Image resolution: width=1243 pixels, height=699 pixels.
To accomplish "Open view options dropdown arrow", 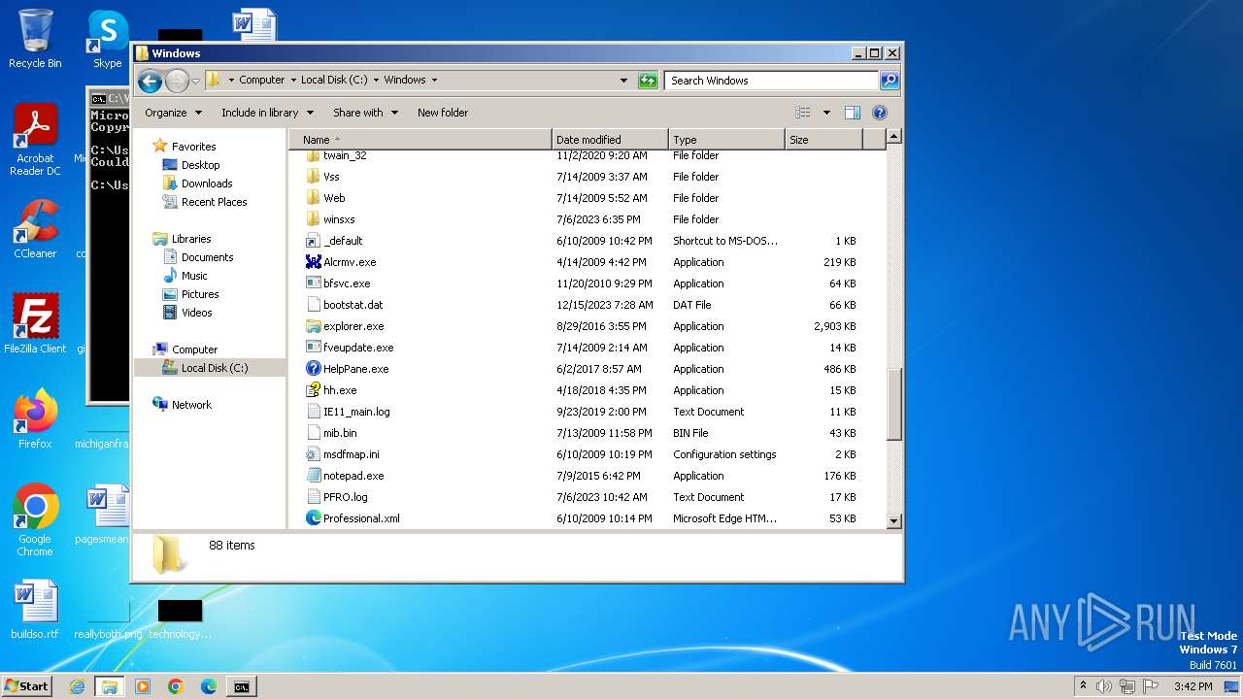I will click(x=826, y=113).
